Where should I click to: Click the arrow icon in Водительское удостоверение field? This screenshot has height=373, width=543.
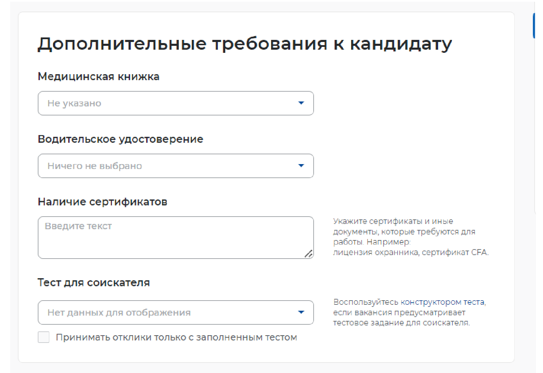pos(301,166)
